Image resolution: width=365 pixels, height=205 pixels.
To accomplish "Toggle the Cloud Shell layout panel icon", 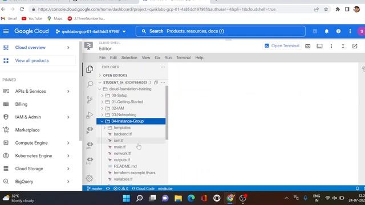I will [319, 46].
